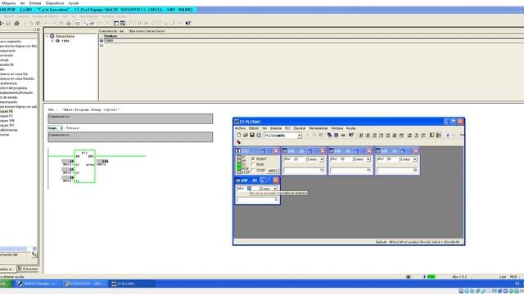This screenshot has width=524, height=294.
Task: Click the MW 80 value field showing 0
Action: [258, 199]
